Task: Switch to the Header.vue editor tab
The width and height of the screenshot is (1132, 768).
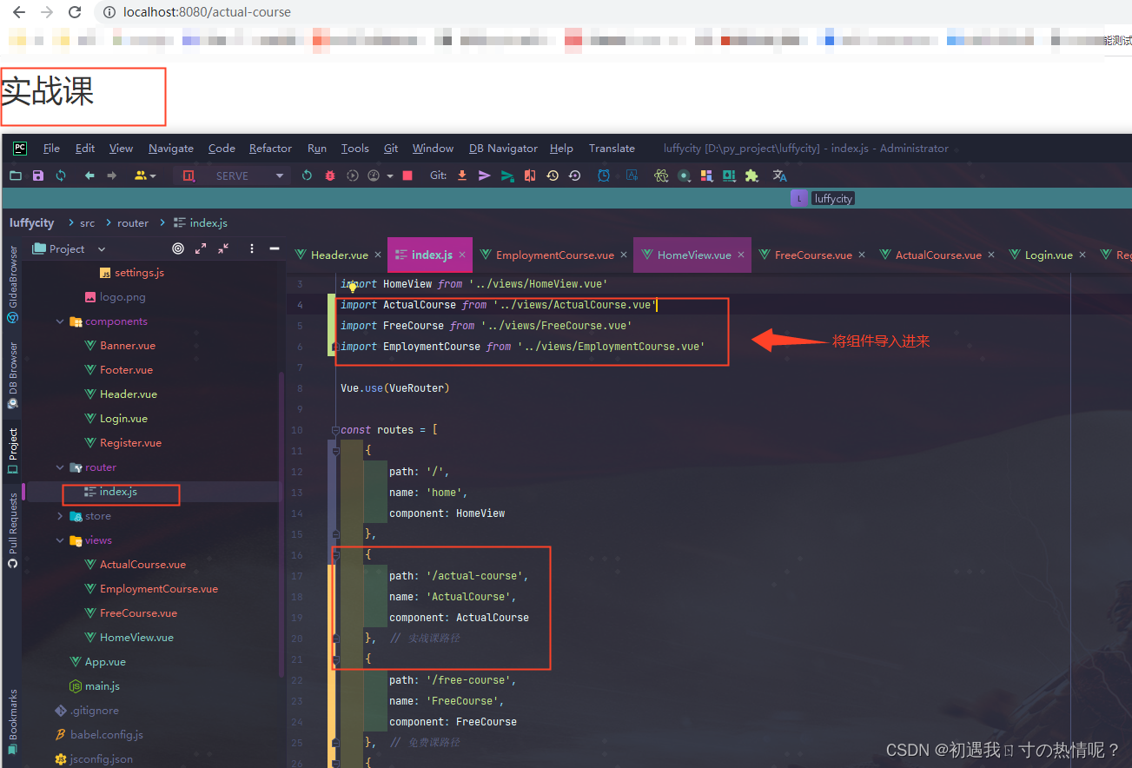Action: (x=339, y=255)
